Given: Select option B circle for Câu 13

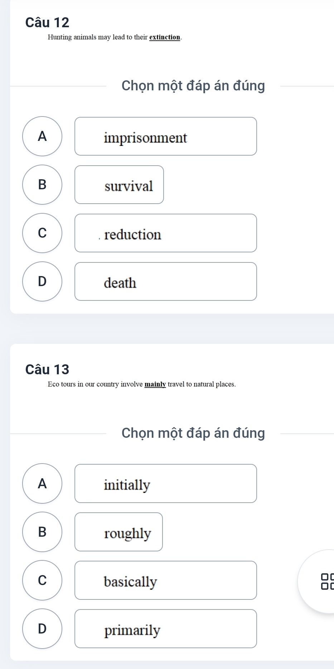Looking at the screenshot, I should pos(42,532).
